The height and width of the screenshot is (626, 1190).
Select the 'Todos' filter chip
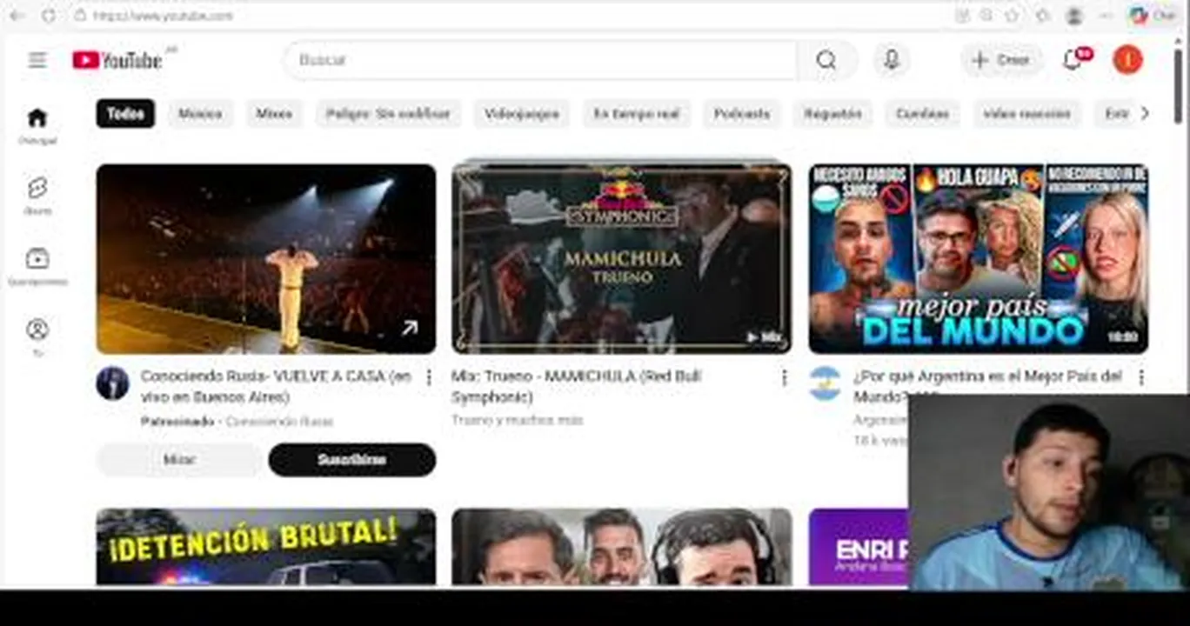click(125, 114)
